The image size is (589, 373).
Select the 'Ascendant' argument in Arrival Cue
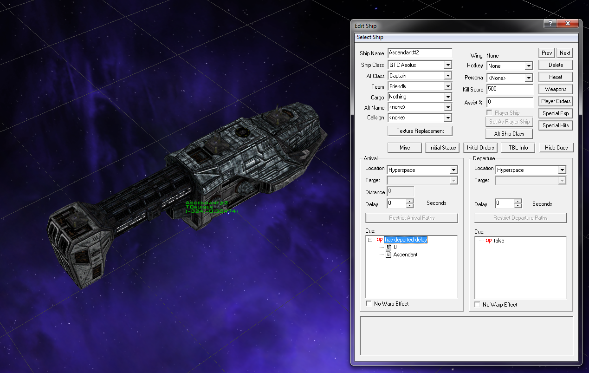click(x=405, y=255)
